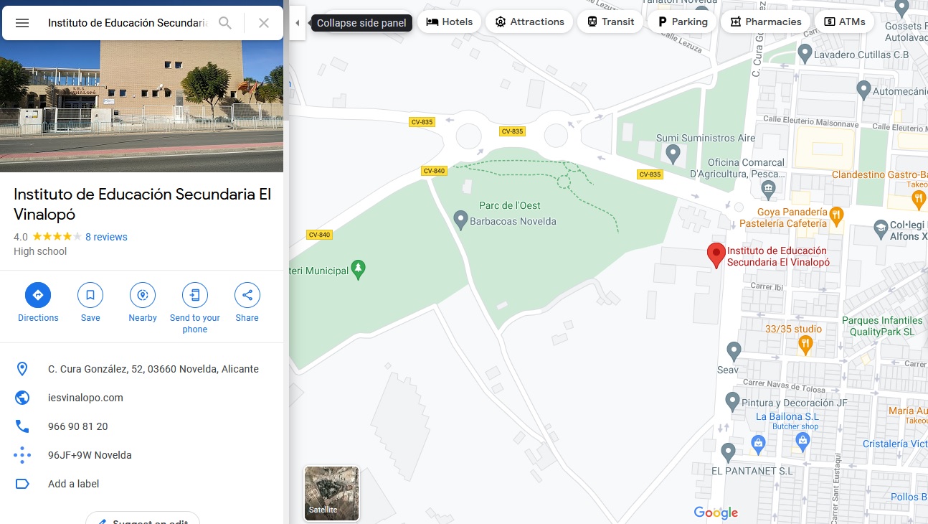This screenshot has height=524, width=928.
Task: Click Send to your phone icon
Action: tap(194, 295)
